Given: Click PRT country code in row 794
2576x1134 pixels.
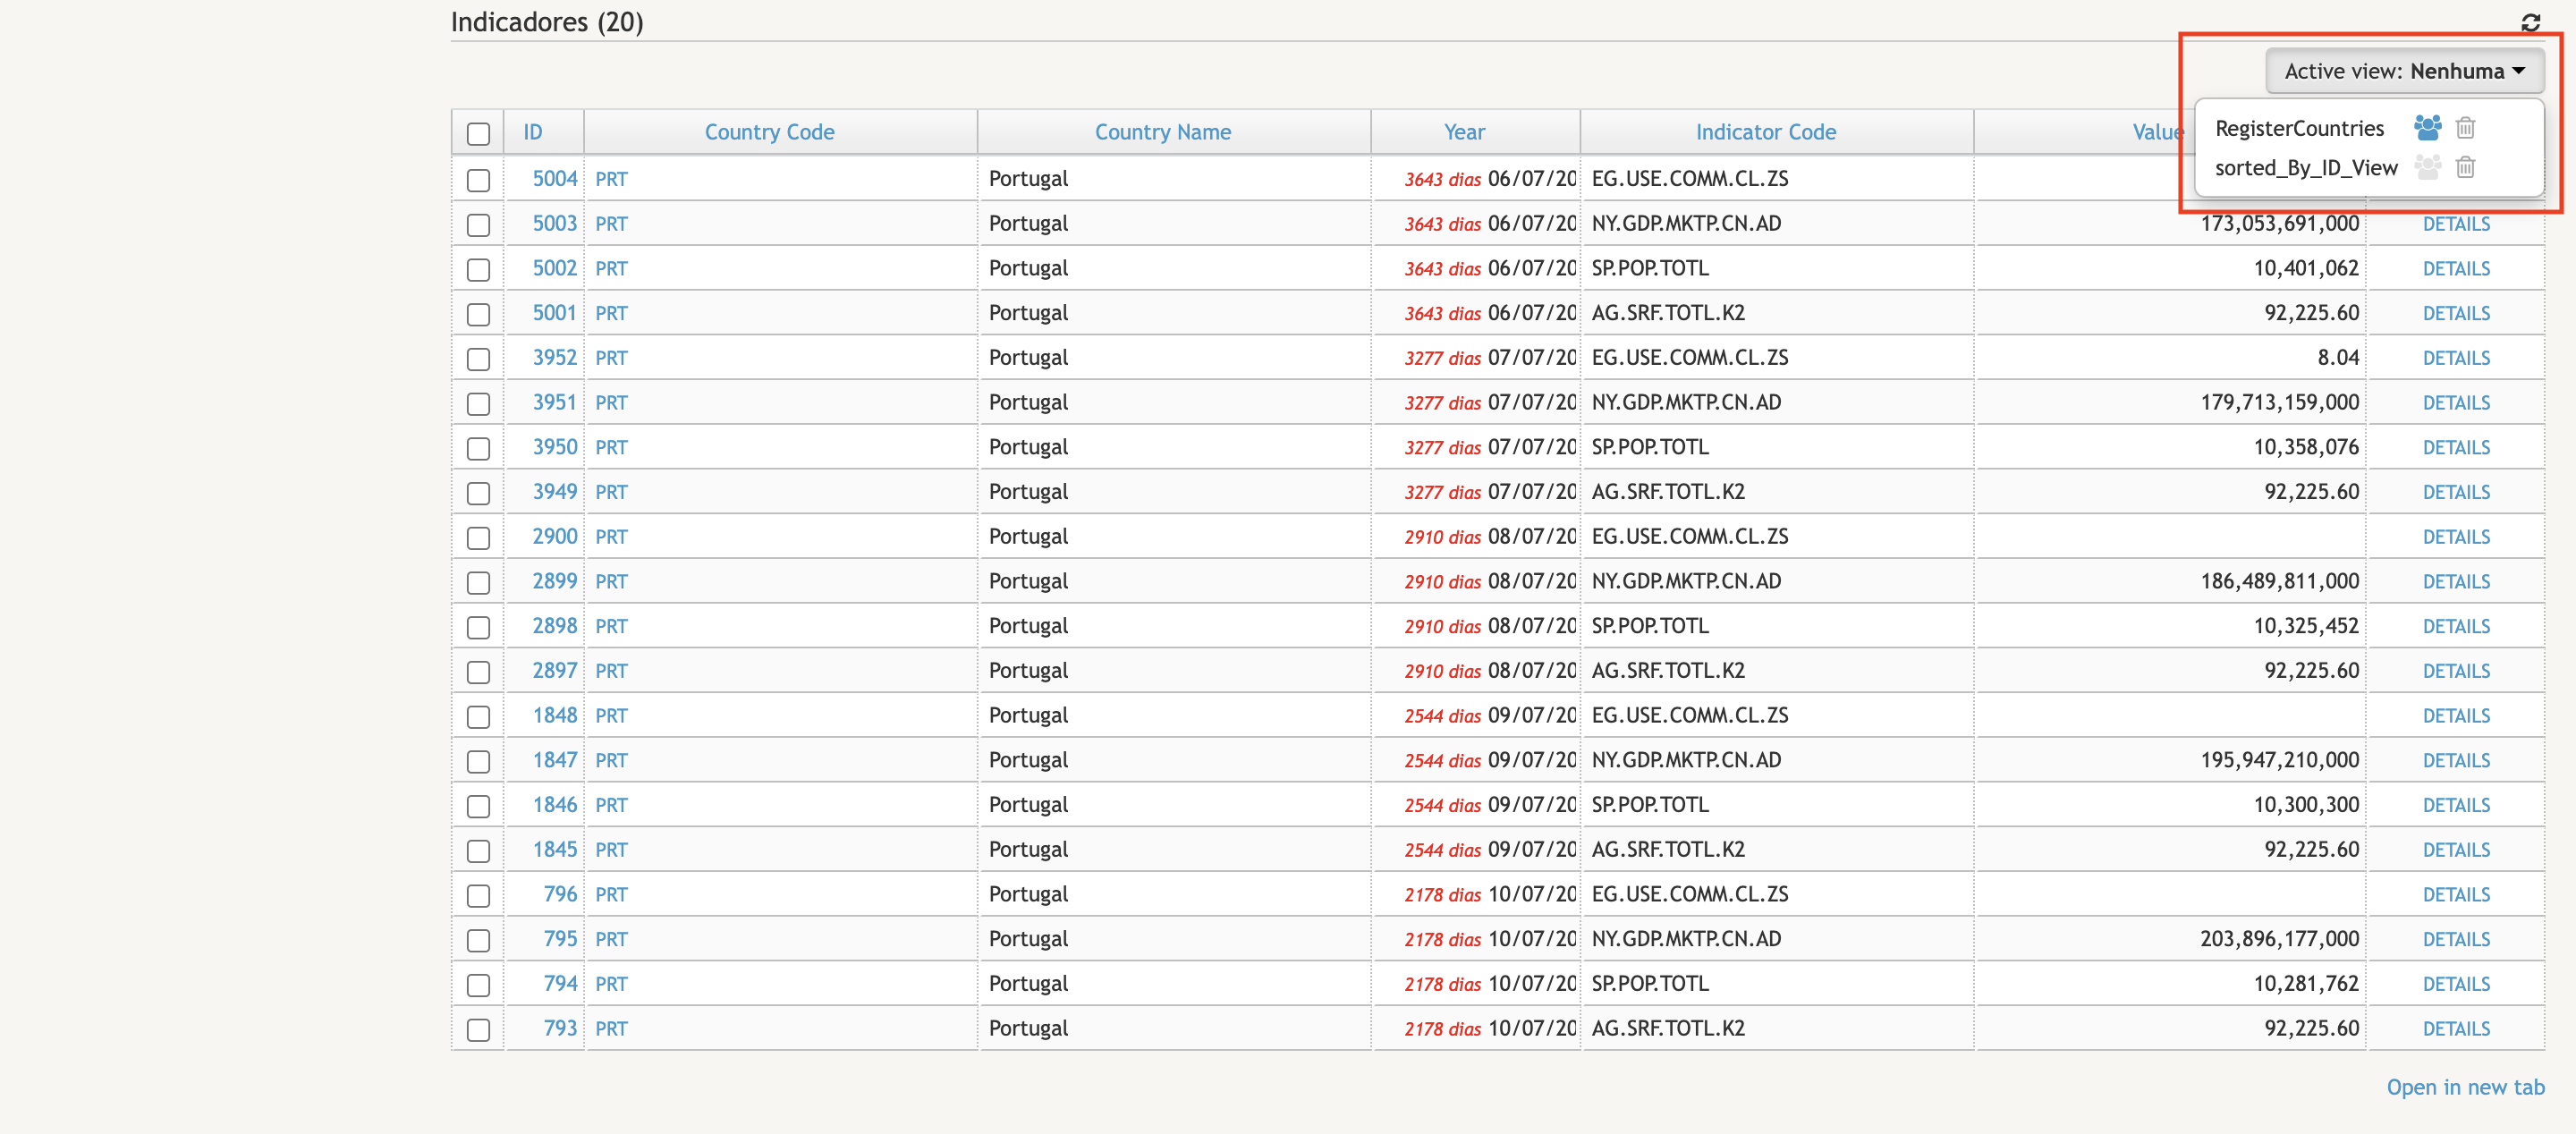Looking at the screenshot, I should pyautogui.click(x=611, y=985).
